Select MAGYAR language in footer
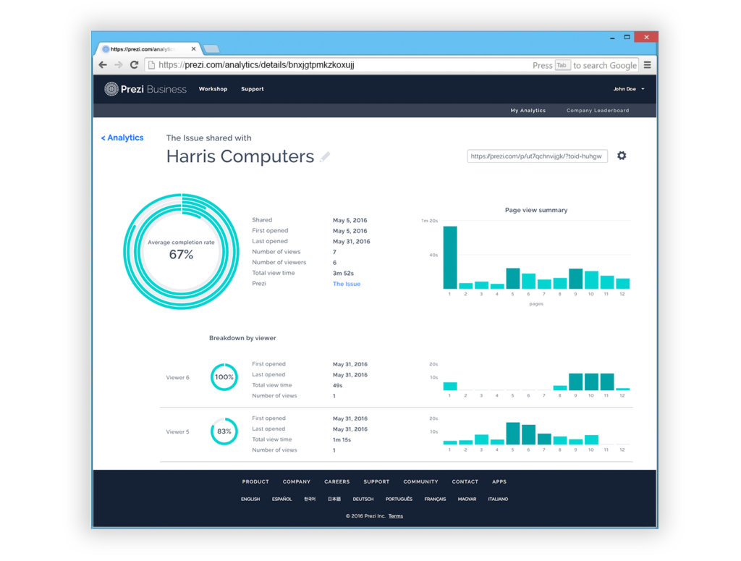The image size is (741, 561). tap(467, 499)
